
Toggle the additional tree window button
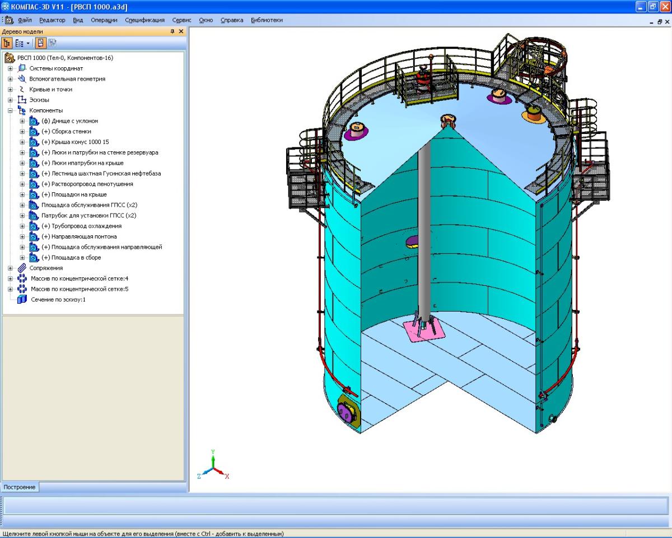coord(41,43)
